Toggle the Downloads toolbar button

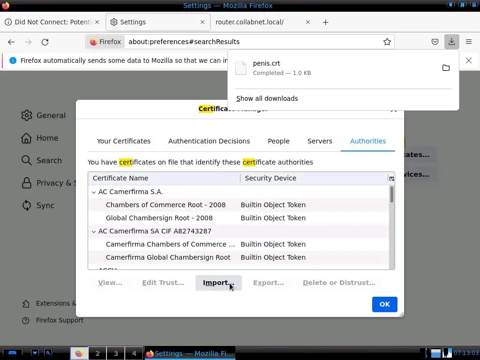pos(451,42)
